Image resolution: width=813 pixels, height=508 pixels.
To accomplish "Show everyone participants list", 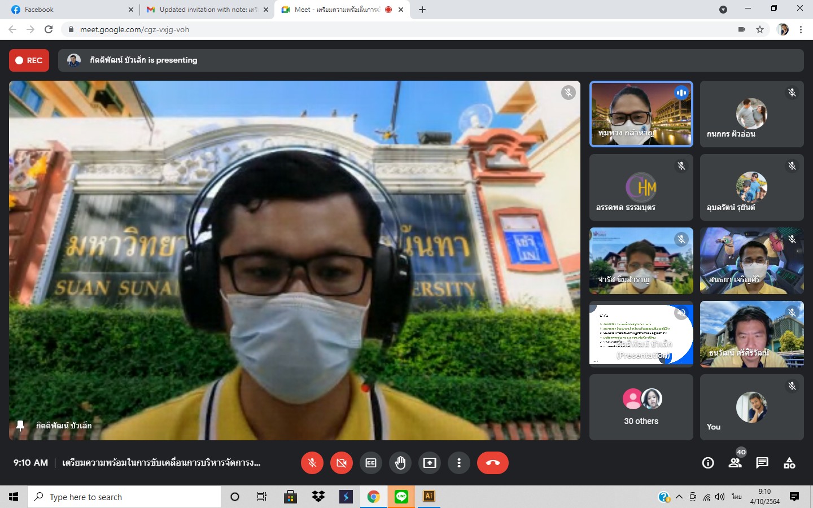I will coord(735,463).
